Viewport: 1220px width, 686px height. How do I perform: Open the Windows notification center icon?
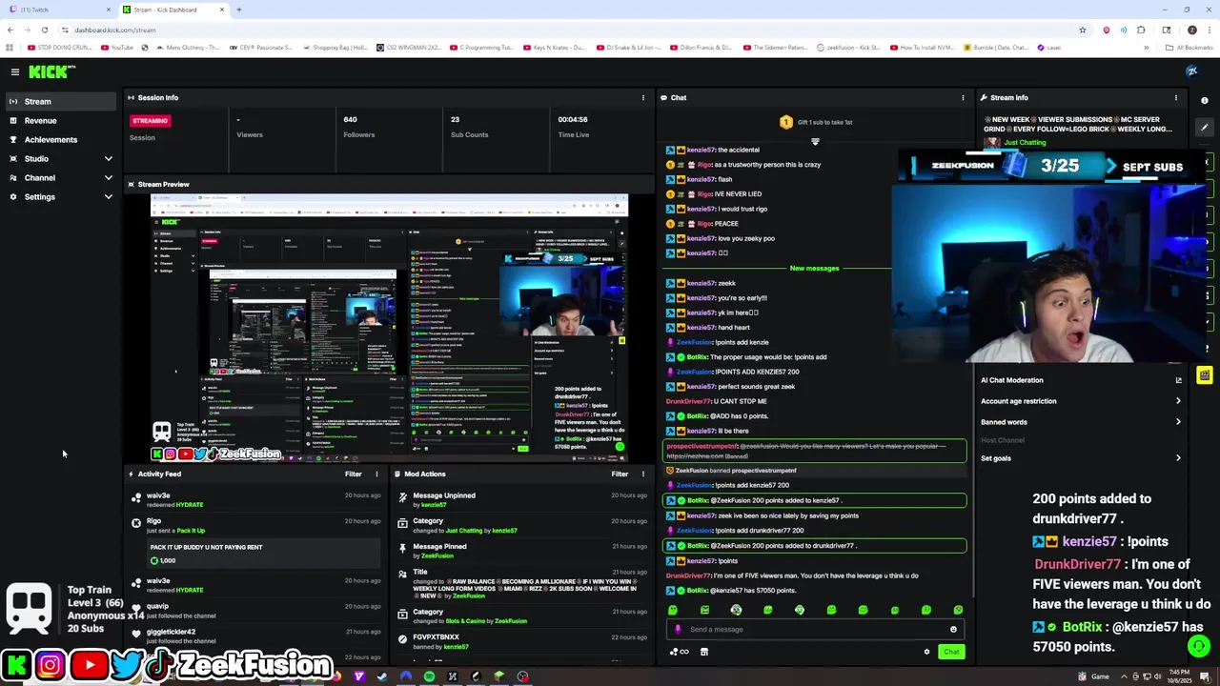coord(1207,676)
